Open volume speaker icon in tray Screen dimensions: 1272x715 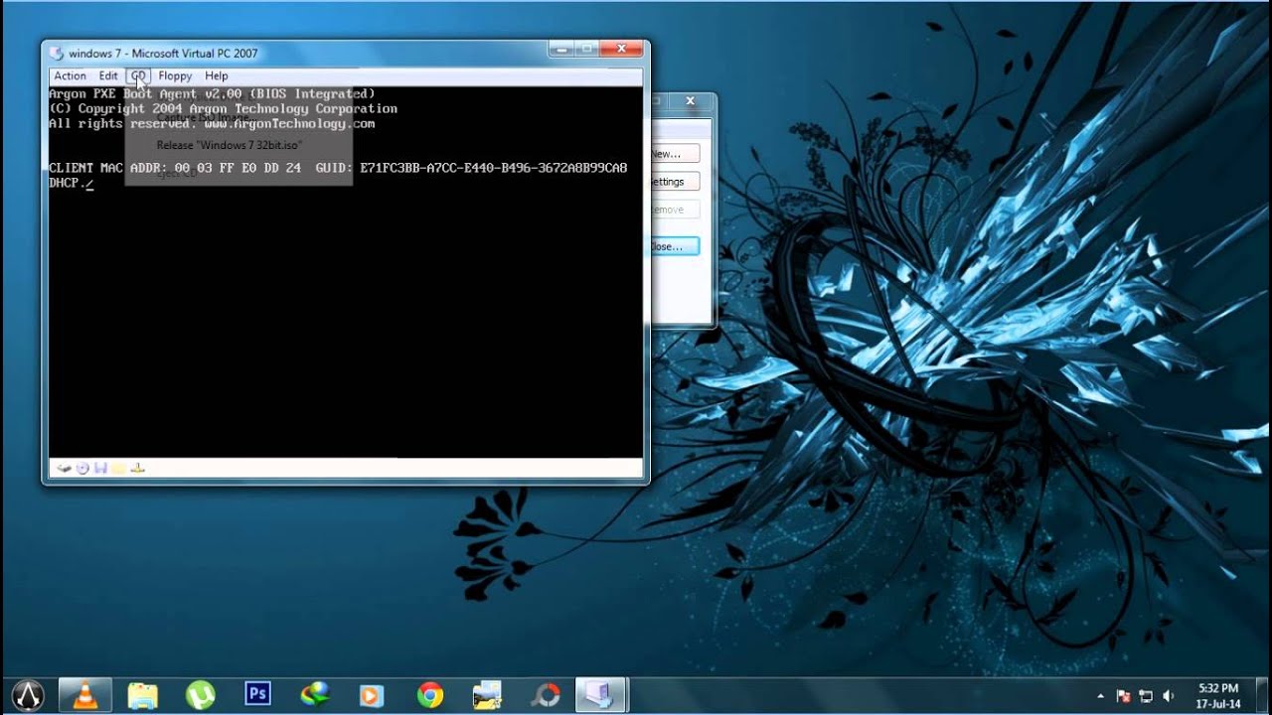tap(1168, 696)
